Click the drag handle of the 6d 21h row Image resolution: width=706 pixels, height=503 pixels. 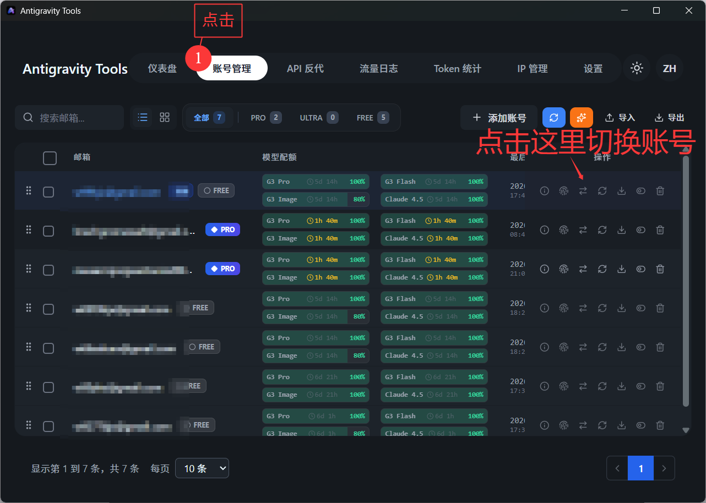tap(29, 386)
